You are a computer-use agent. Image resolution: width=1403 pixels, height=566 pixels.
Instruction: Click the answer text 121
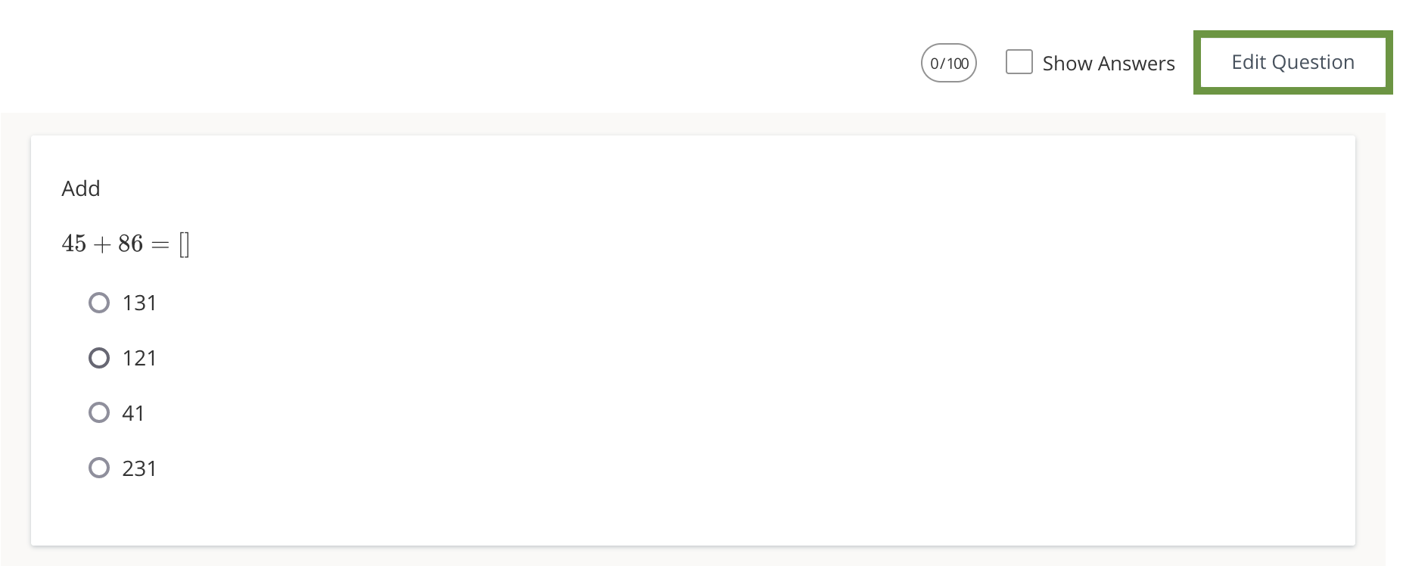(x=139, y=359)
